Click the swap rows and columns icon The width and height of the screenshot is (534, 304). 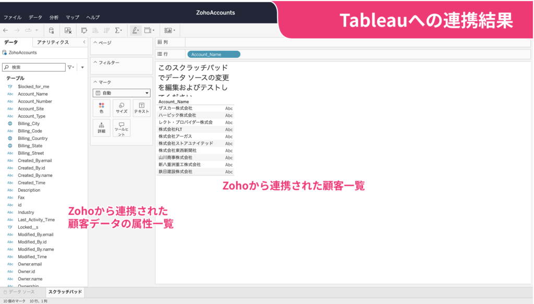point(84,30)
